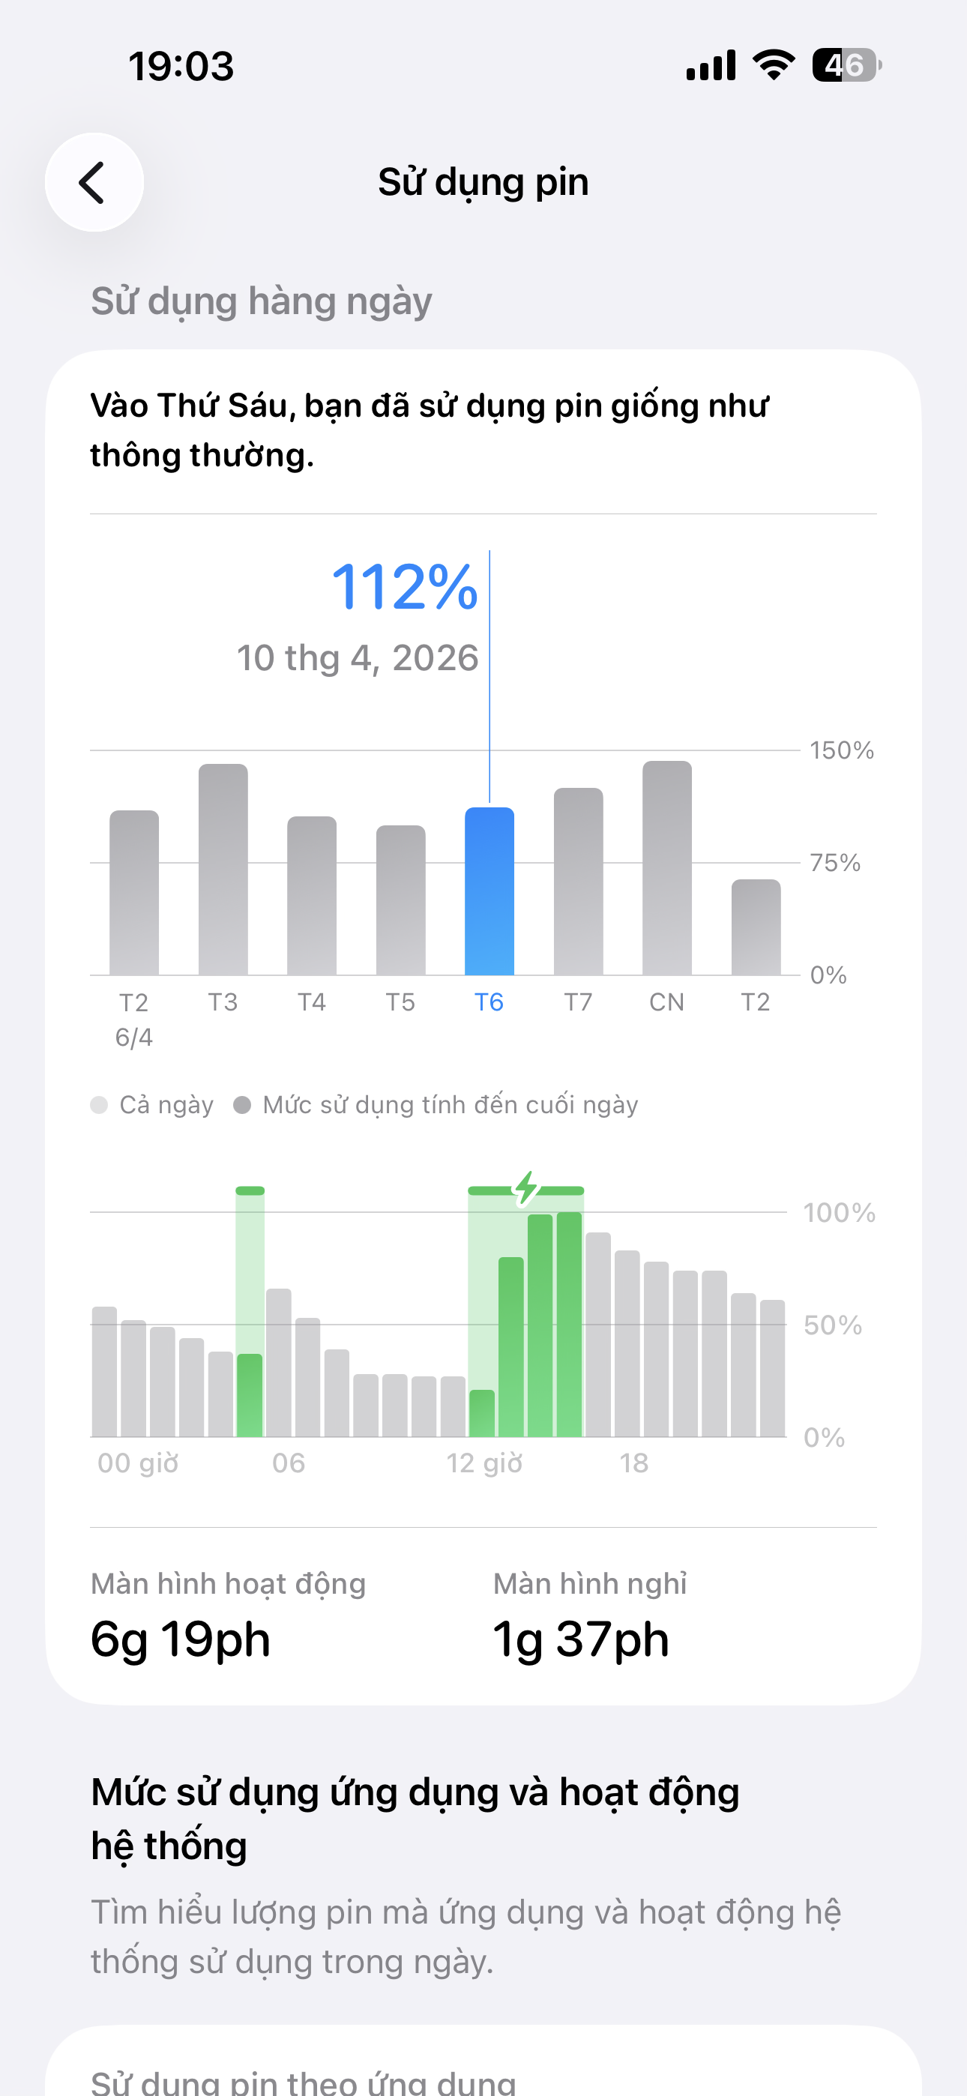Select the T7 daily usage bar
The height and width of the screenshot is (2096, 967).
click(578, 881)
